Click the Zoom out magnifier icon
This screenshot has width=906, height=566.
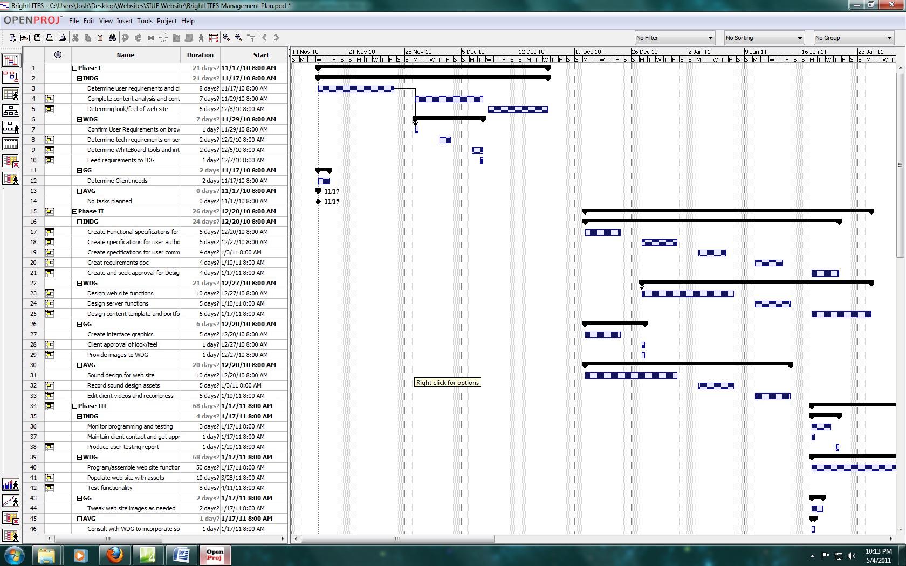(238, 38)
